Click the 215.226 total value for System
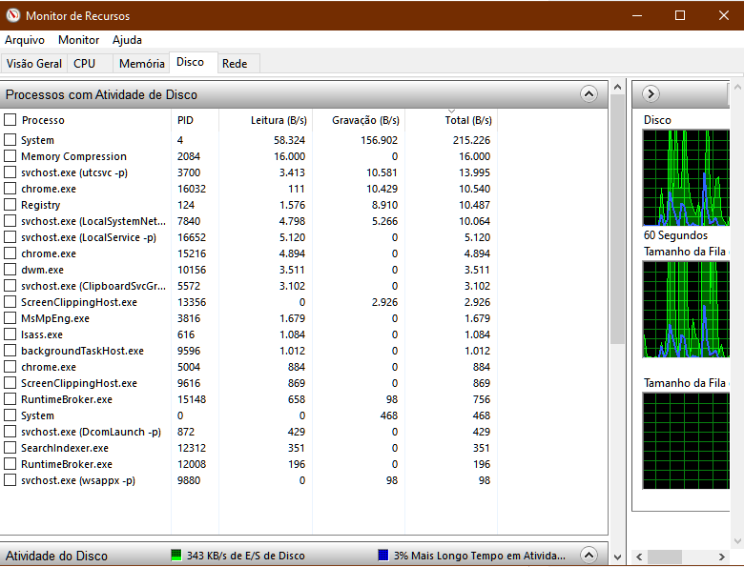The width and height of the screenshot is (744, 567). point(471,140)
